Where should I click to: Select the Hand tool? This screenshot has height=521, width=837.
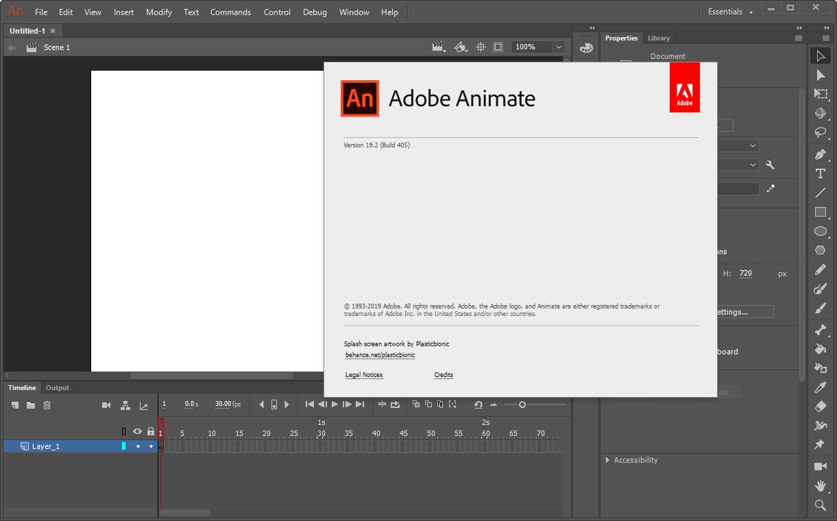tap(821, 486)
